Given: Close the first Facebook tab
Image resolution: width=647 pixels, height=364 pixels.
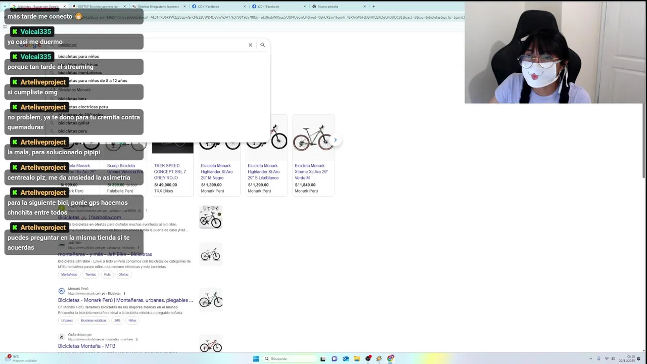Looking at the screenshot, I should pos(245,7).
